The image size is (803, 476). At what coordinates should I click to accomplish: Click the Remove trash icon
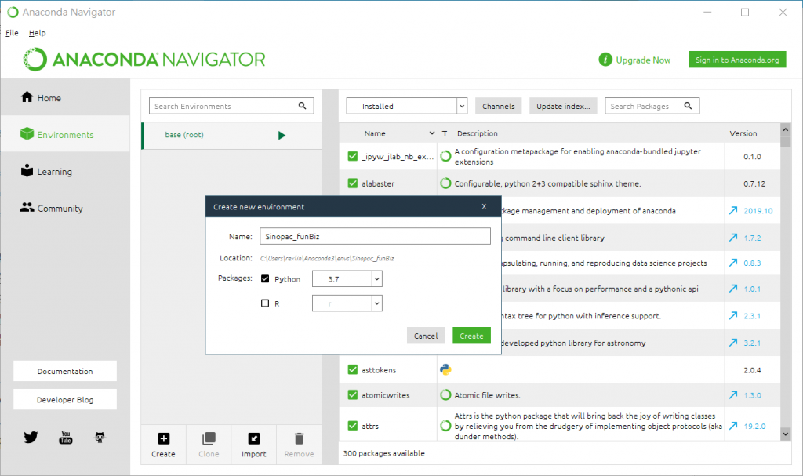(299, 438)
